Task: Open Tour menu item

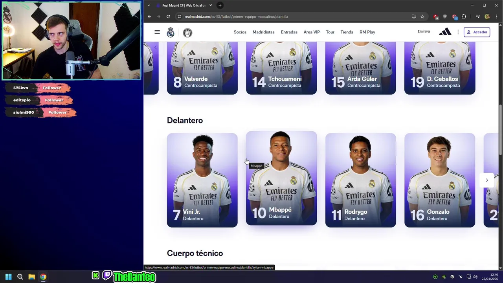Action: (x=330, y=32)
